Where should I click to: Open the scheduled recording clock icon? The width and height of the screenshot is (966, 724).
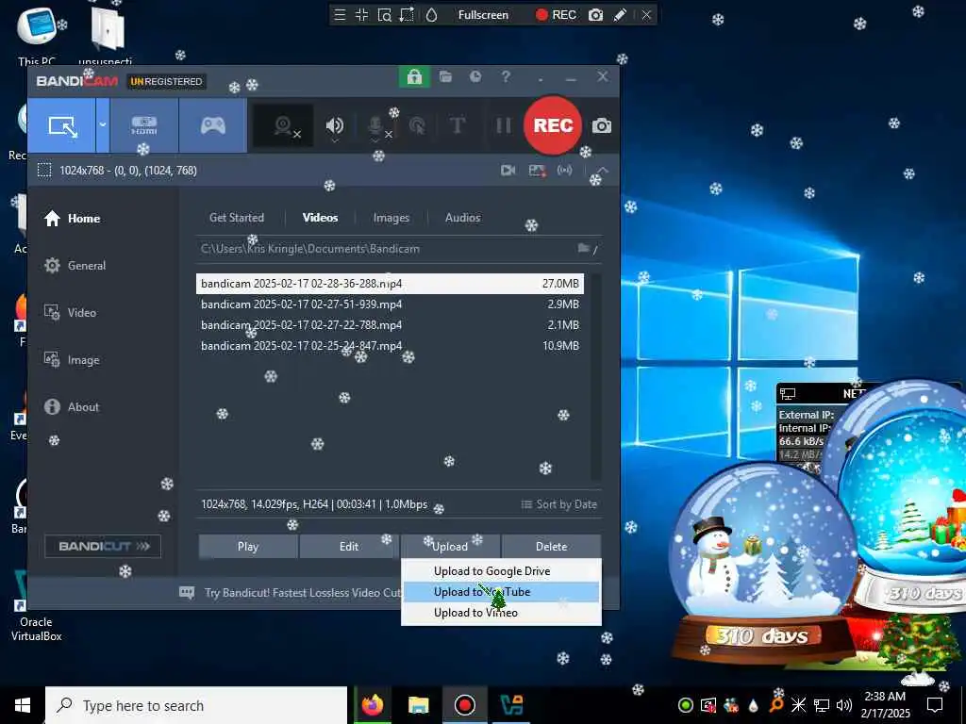tap(475, 77)
